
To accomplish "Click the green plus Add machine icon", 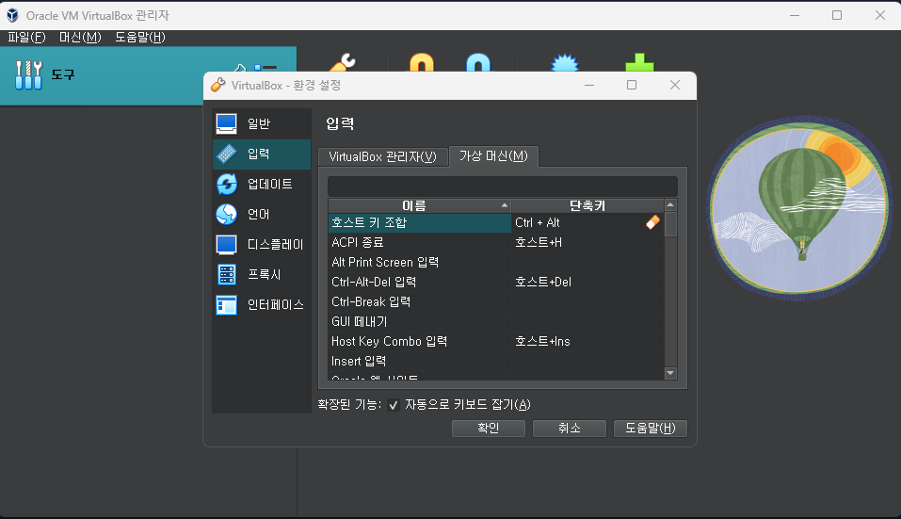I will click(639, 62).
